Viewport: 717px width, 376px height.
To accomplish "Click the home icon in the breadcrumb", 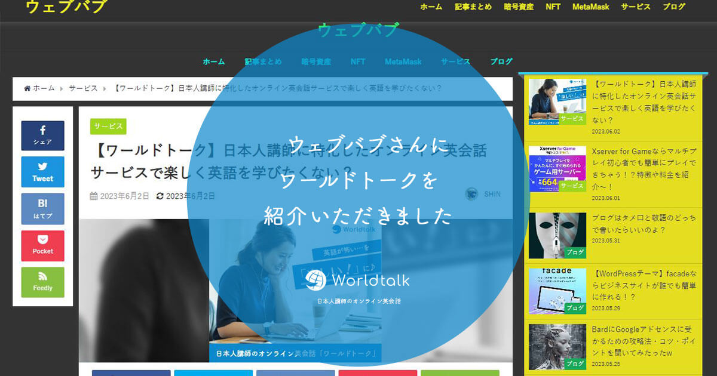I will click(27, 88).
